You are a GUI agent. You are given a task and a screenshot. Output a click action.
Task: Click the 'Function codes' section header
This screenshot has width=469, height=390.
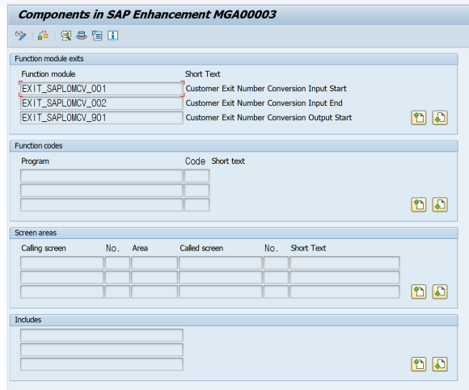click(39, 145)
